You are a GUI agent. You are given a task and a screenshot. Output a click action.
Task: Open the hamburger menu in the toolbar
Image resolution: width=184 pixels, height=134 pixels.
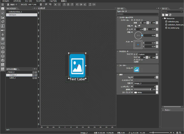[x=3, y=4]
